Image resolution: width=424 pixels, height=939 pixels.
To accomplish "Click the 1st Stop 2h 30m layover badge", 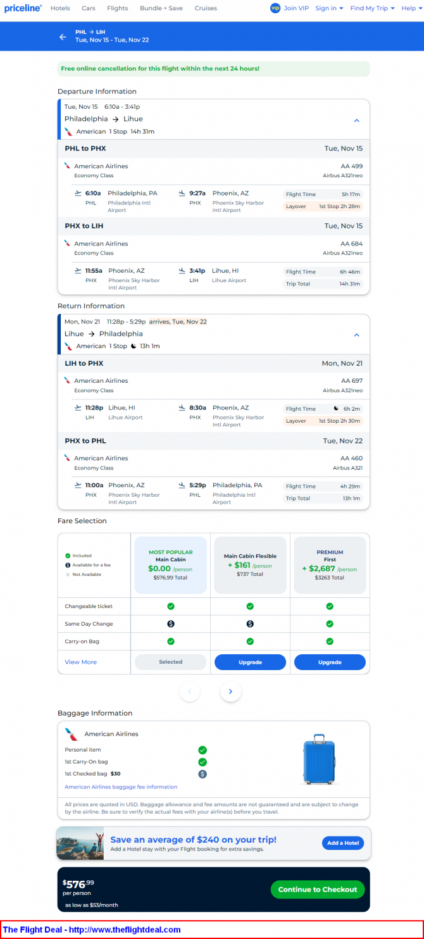I will click(323, 421).
